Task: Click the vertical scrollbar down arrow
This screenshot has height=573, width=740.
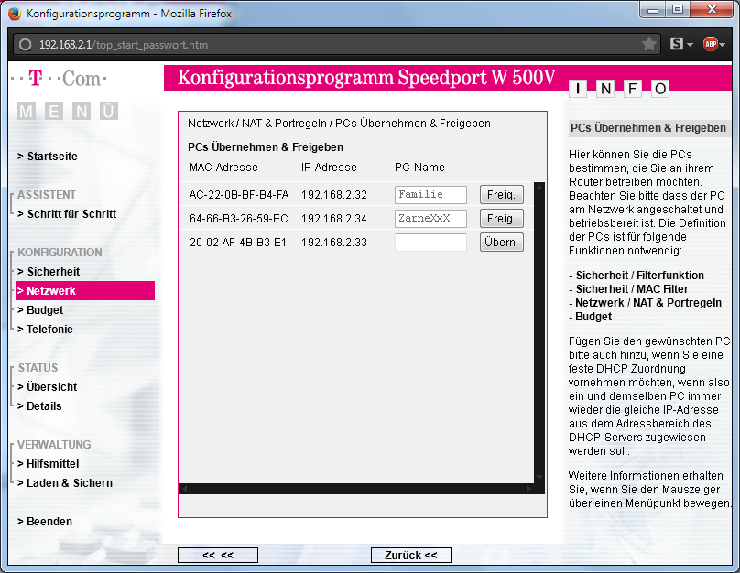Action: [539, 478]
